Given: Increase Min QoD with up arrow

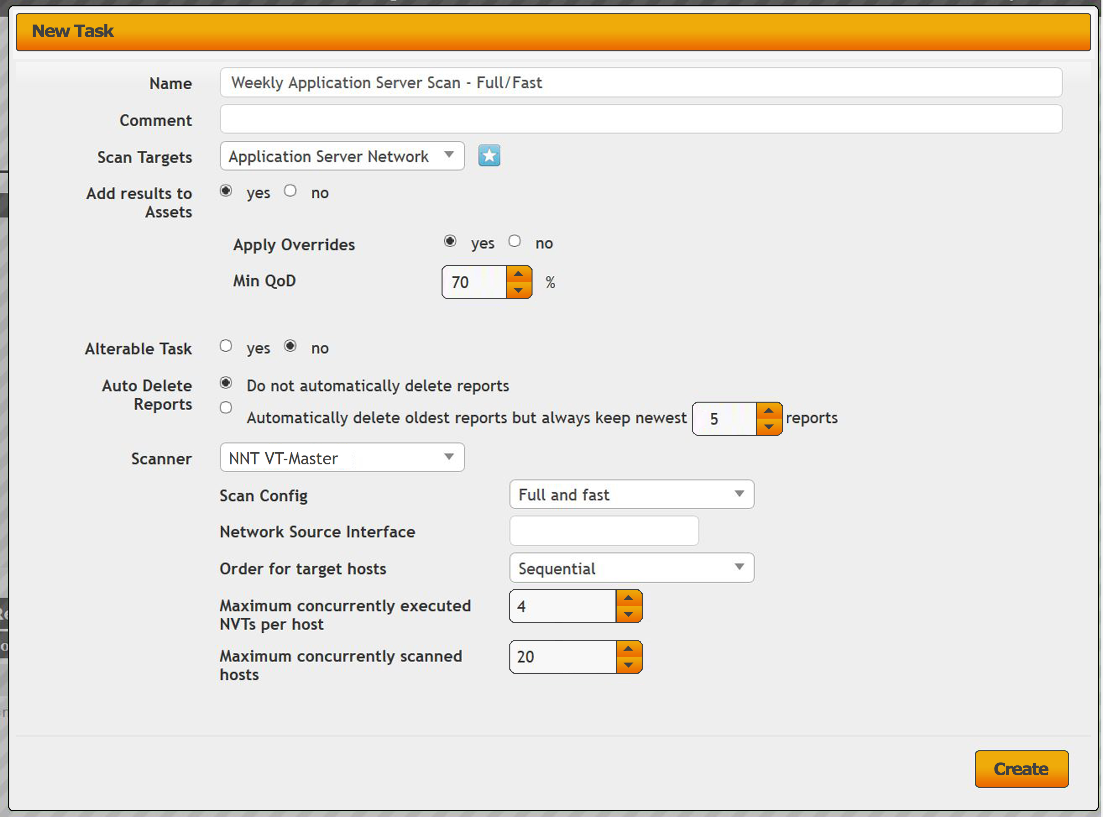Looking at the screenshot, I should [x=518, y=274].
